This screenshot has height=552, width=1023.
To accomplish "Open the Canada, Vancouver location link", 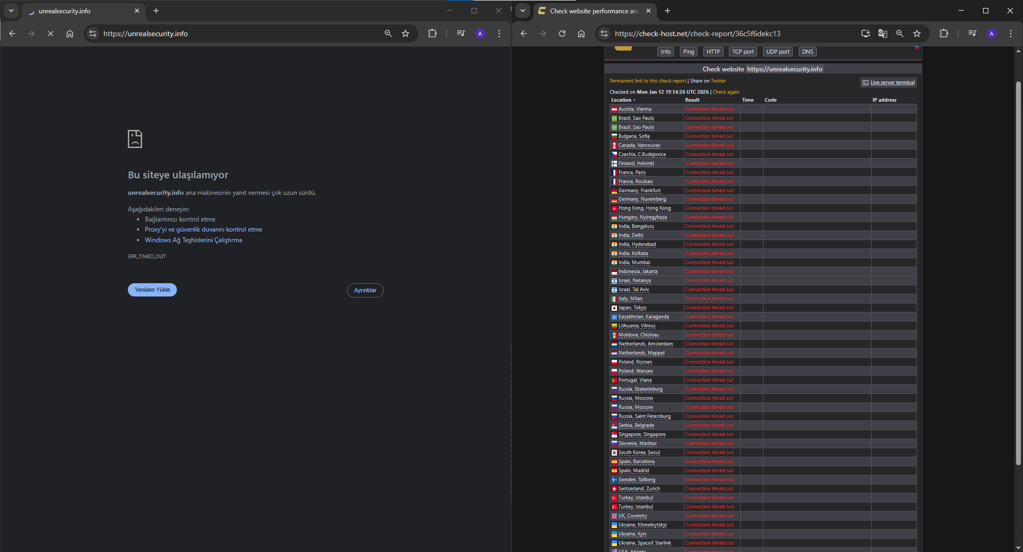I will click(x=639, y=145).
